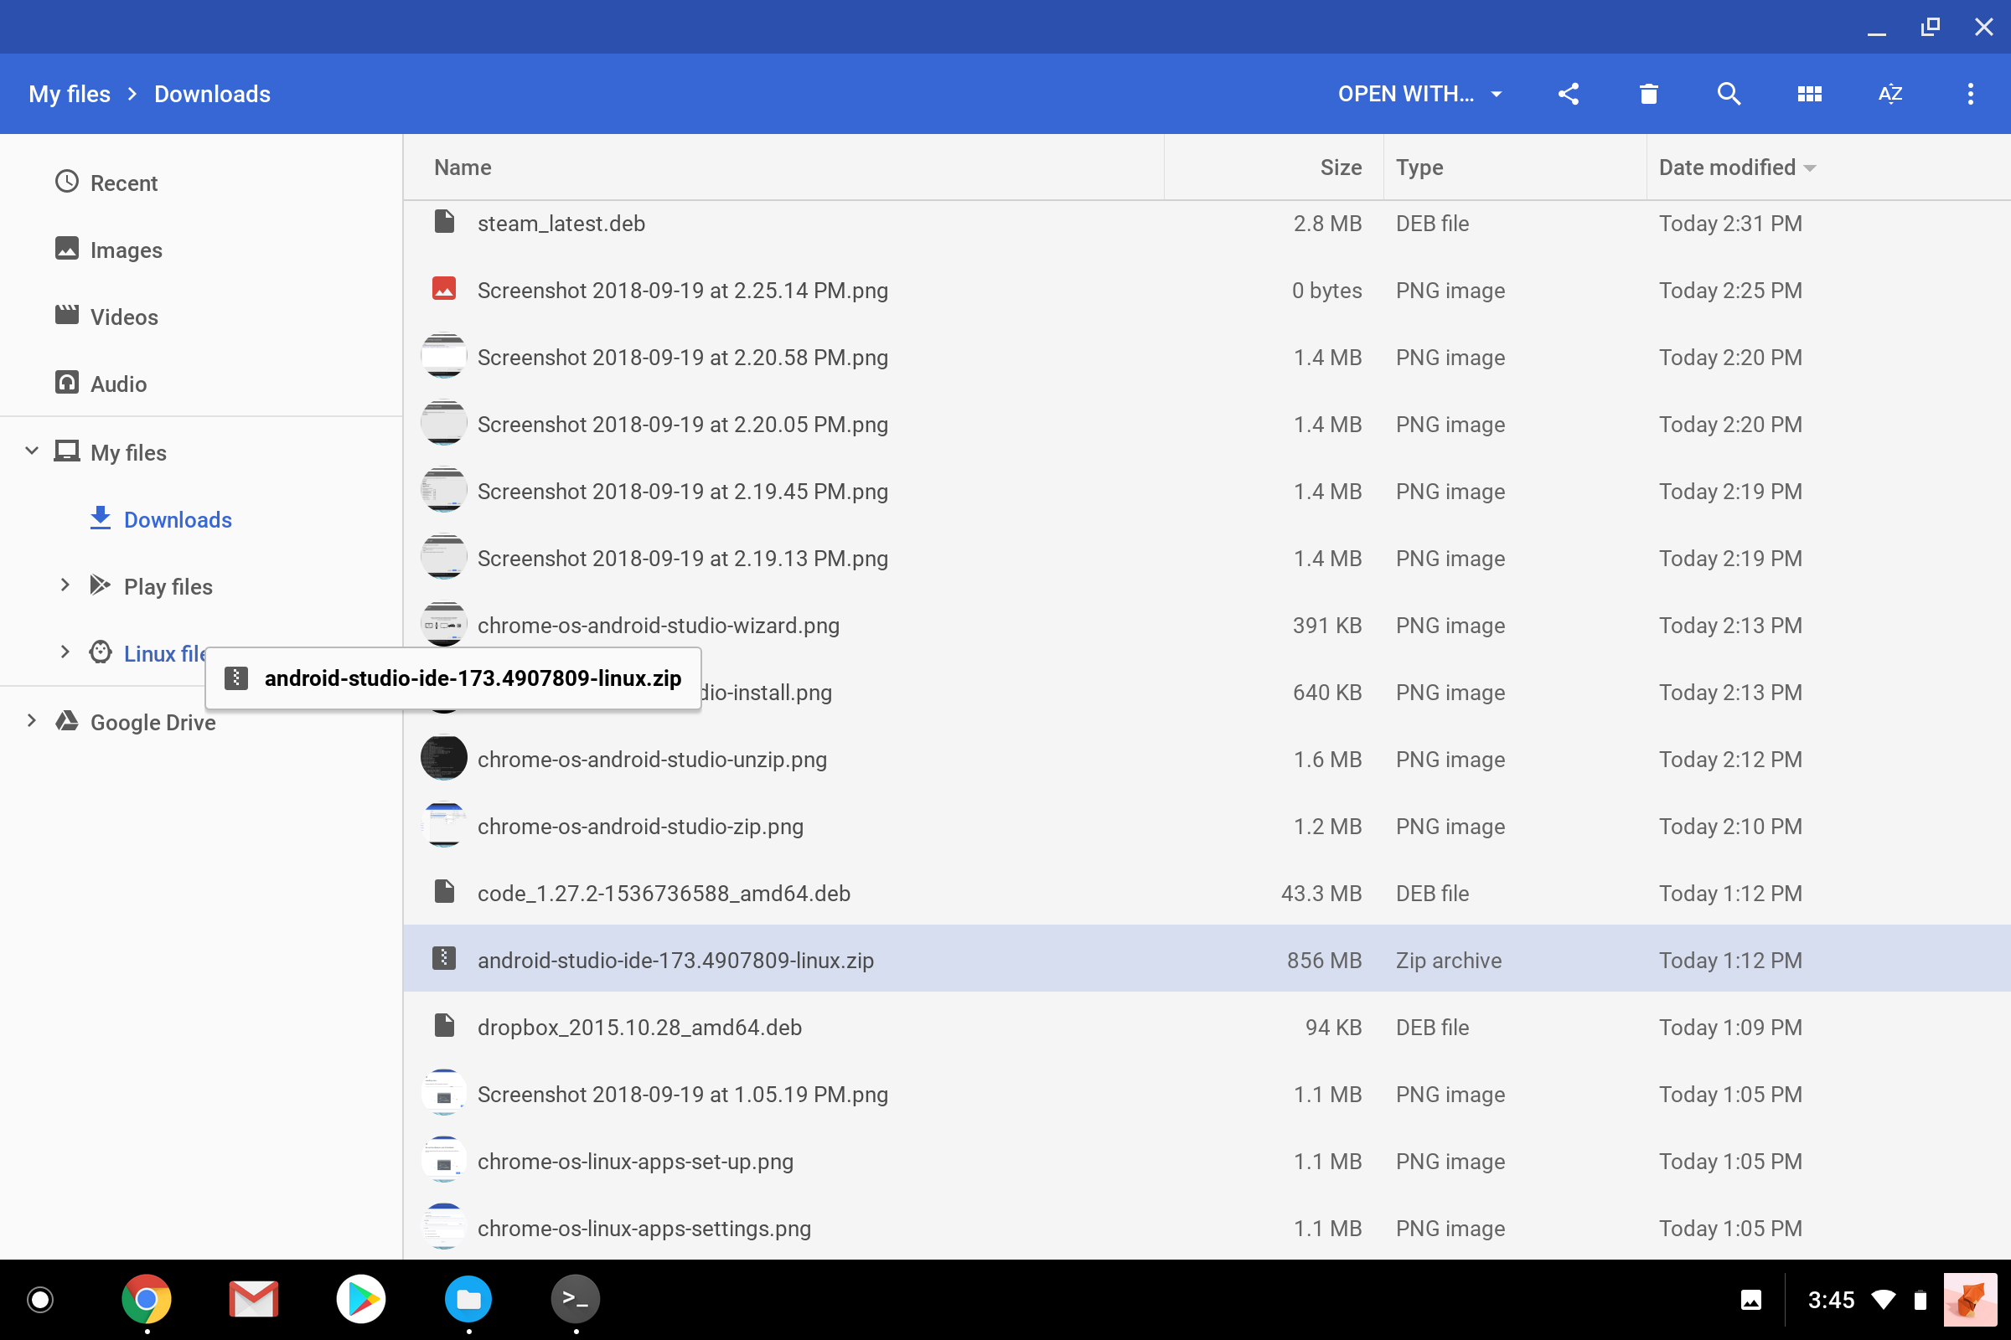Open the three-dot overflow menu
The image size is (2011, 1340).
tap(1970, 94)
